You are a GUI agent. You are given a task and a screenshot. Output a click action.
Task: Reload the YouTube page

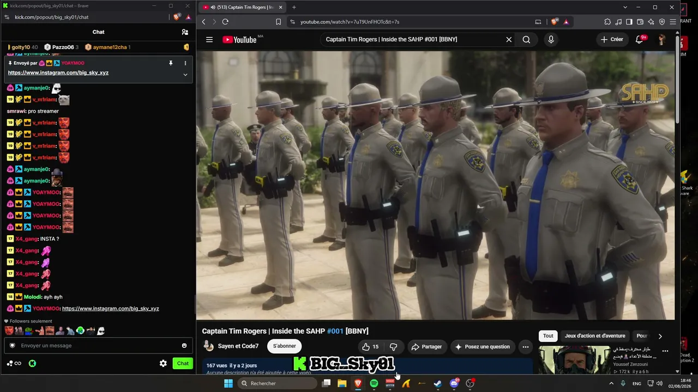pyautogui.click(x=225, y=22)
